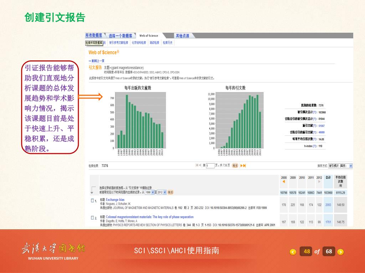Viewport: 365px width, 273px height.
Task: Click 转至 button after the year range dropdowns
Action: click(x=170, y=192)
